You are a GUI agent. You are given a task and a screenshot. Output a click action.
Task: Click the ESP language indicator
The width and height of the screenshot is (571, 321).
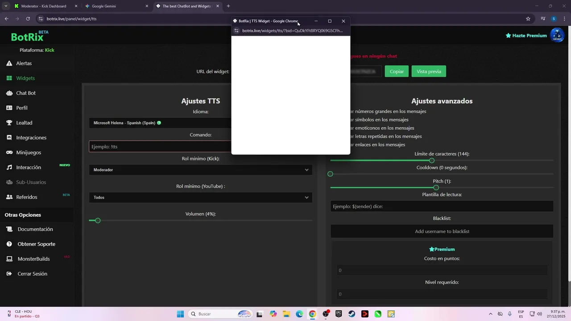[x=521, y=314]
